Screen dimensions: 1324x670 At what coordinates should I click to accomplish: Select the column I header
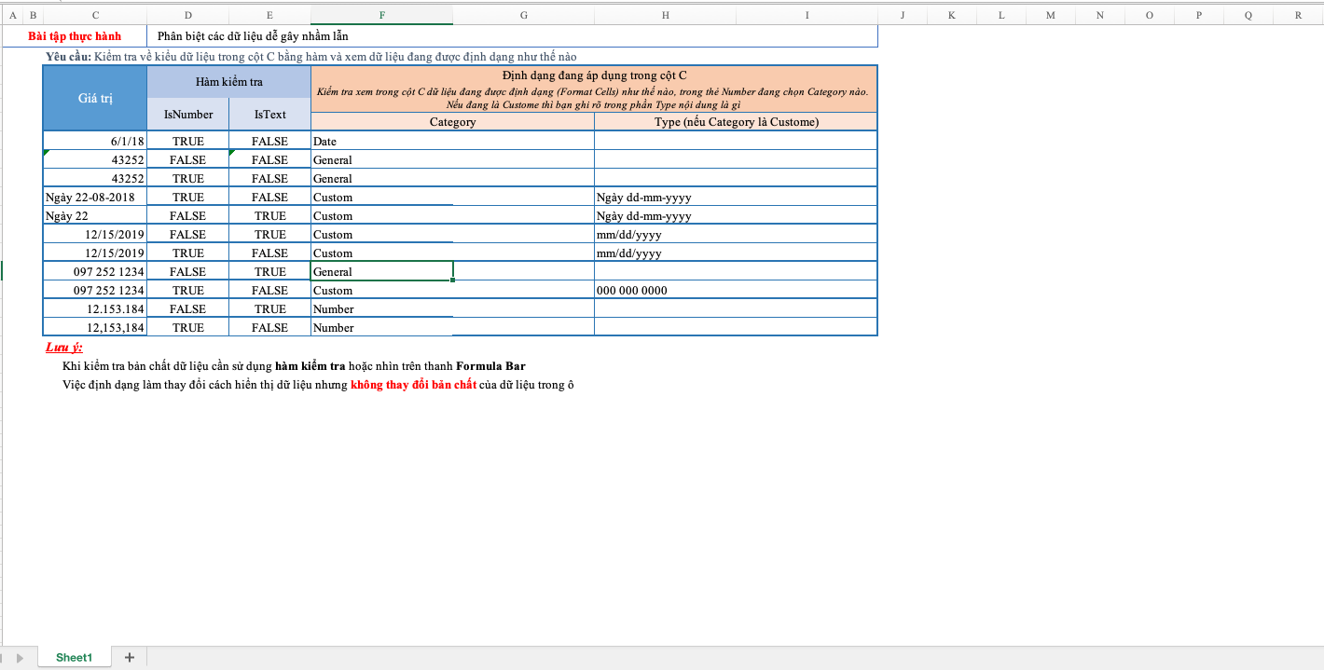point(807,15)
